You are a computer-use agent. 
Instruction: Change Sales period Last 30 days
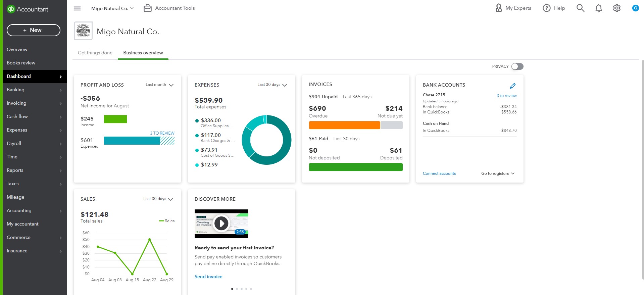coord(158,199)
